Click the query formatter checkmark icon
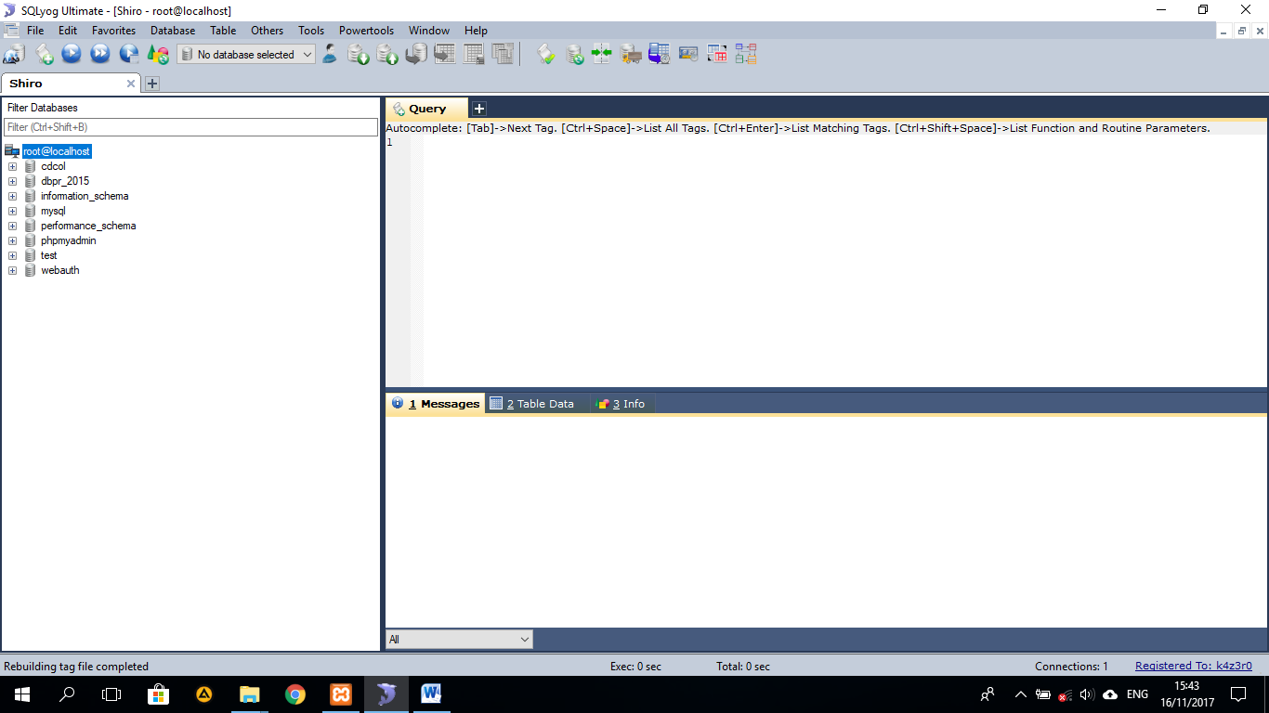Screen dimensions: 1269x713 point(546,54)
